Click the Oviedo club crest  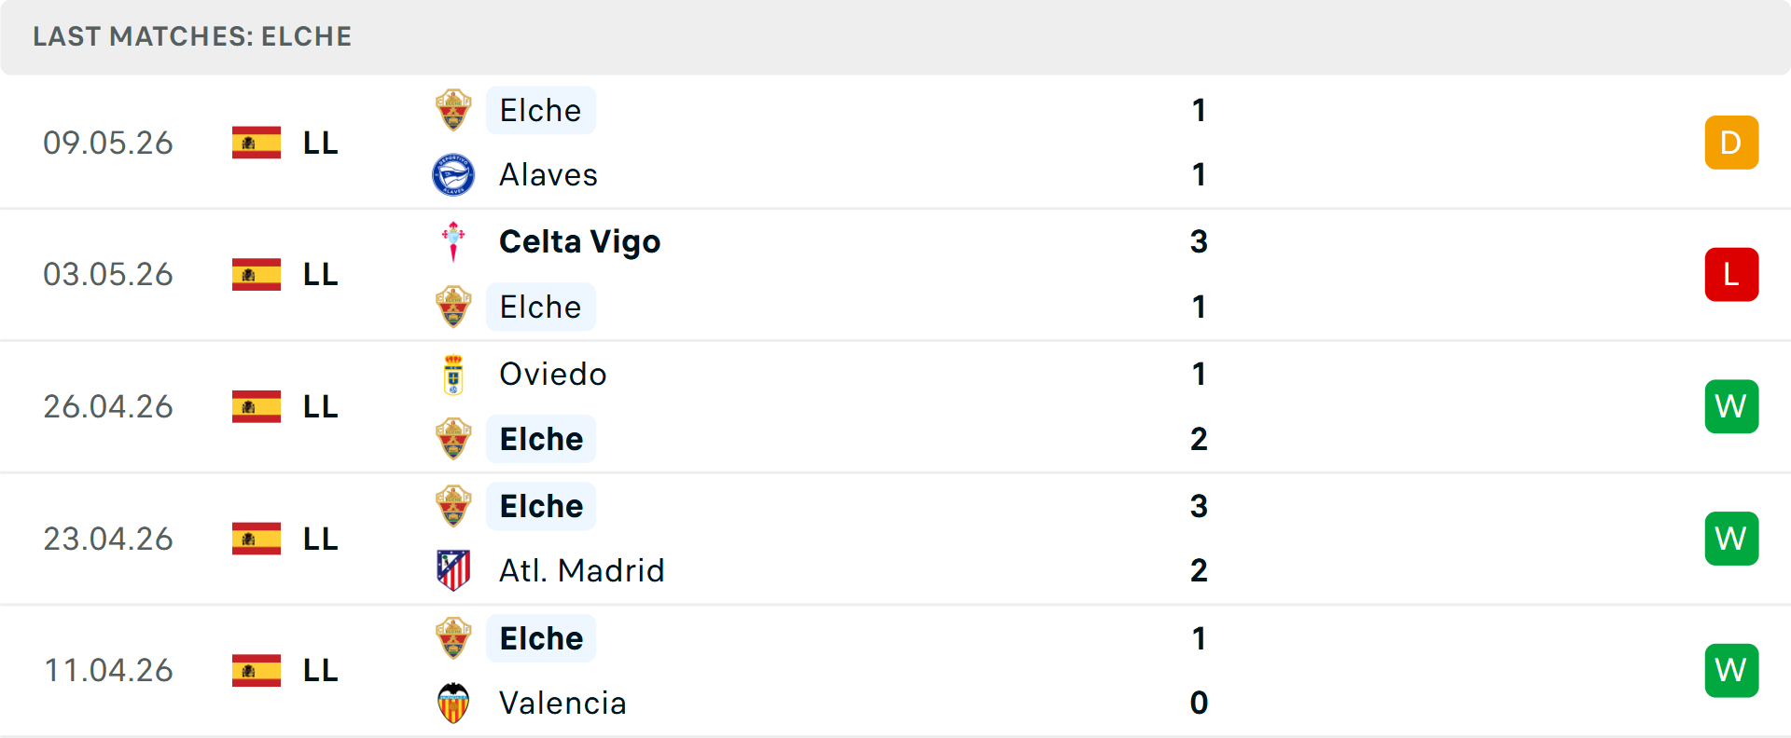tap(453, 375)
